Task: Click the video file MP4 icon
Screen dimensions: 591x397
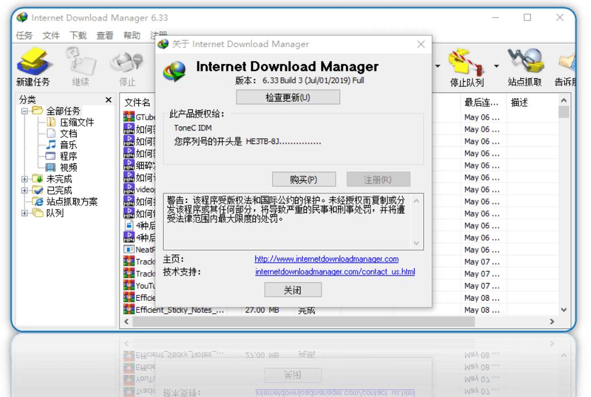Action: point(129,189)
